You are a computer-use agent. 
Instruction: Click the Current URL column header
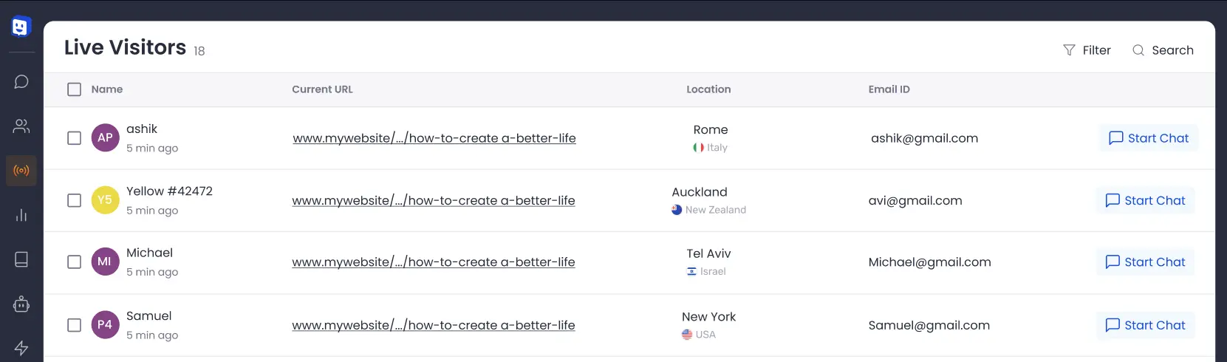[322, 89]
